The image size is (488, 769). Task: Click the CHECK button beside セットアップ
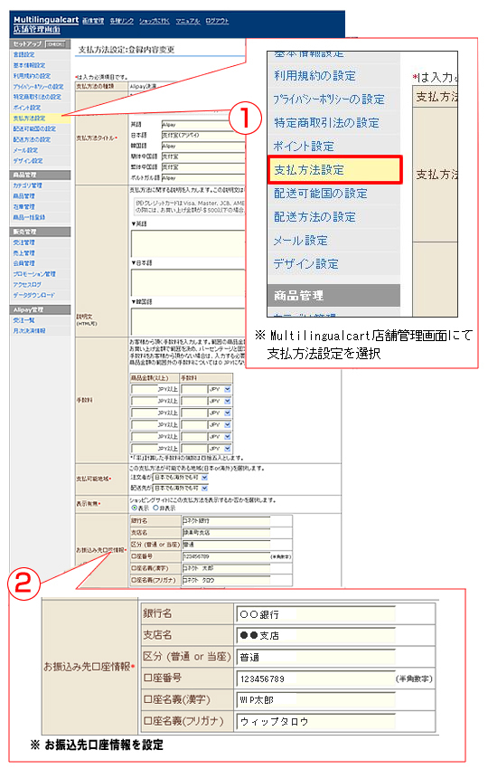(x=55, y=44)
